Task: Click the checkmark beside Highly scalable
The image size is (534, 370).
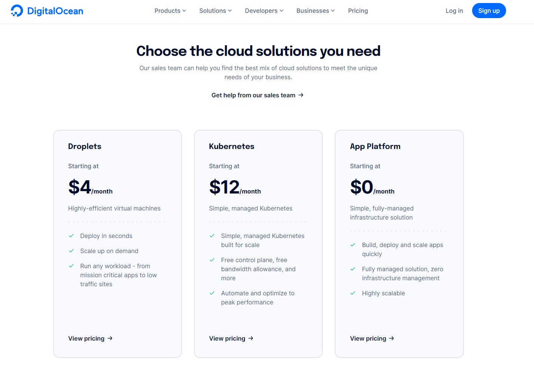Action: click(353, 293)
